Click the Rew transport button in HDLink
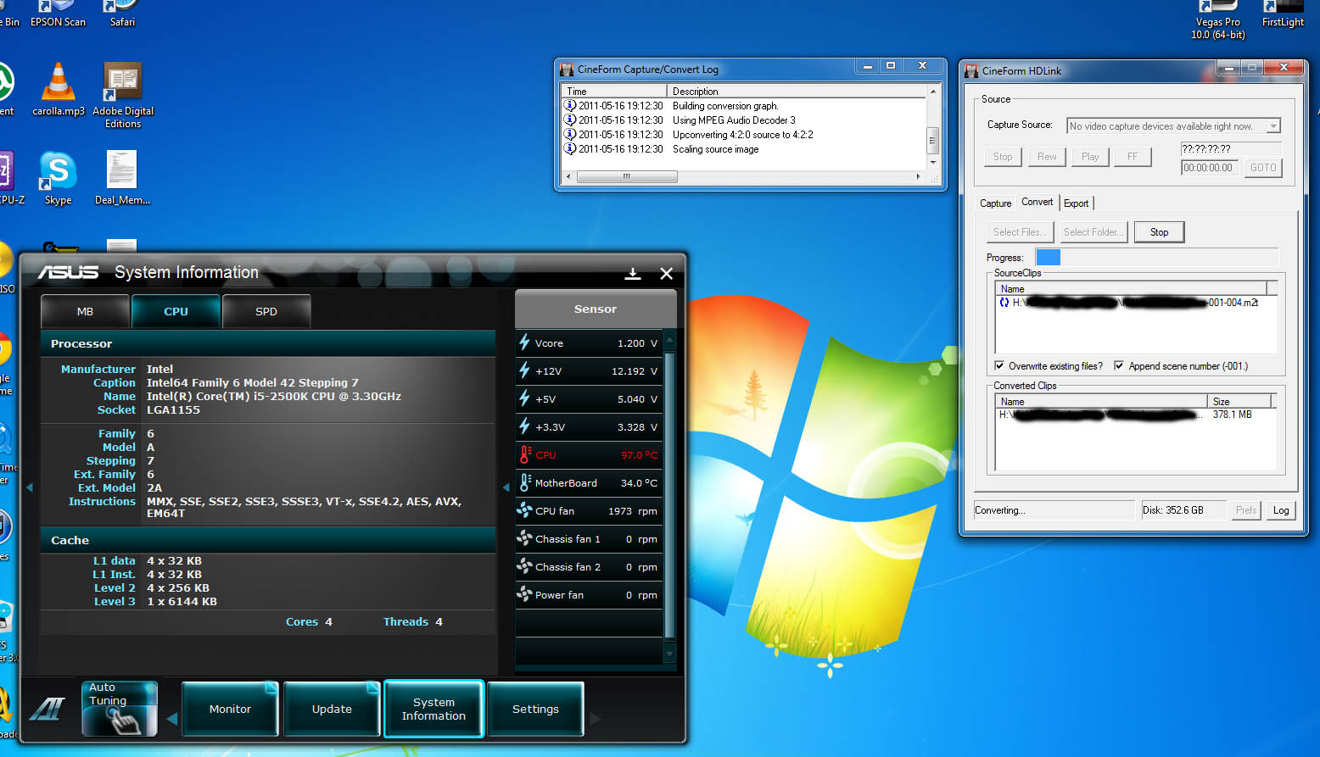The height and width of the screenshot is (757, 1320). [1047, 157]
